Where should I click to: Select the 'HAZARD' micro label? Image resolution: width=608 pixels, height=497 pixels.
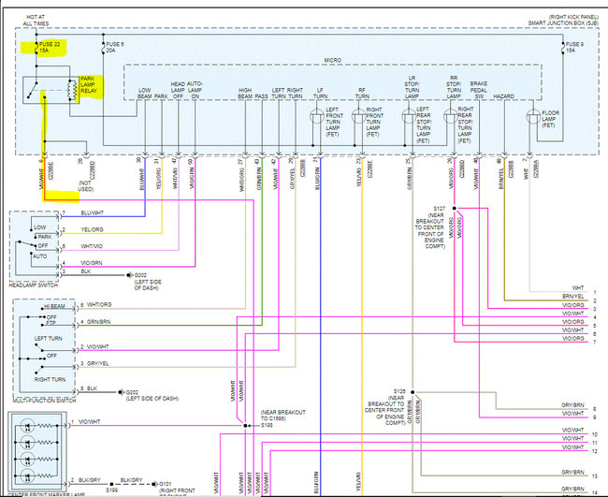(x=503, y=96)
